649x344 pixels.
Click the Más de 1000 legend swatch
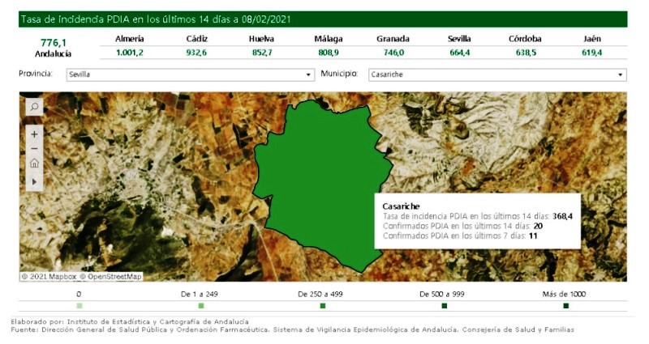(565, 306)
